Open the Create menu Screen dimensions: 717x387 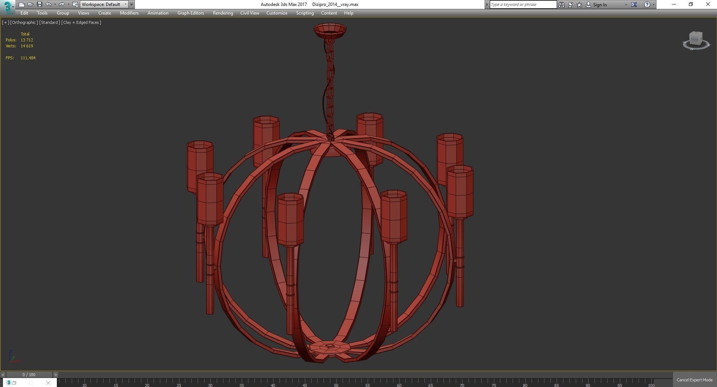pyautogui.click(x=105, y=13)
